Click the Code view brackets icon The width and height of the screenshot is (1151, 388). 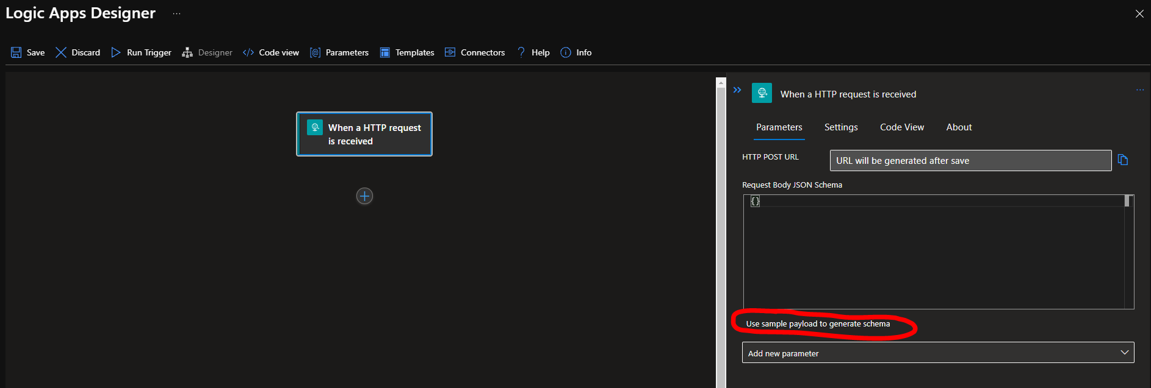[248, 52]
